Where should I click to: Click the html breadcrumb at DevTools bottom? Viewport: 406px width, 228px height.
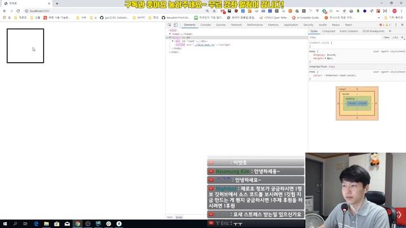click(169, 217)
